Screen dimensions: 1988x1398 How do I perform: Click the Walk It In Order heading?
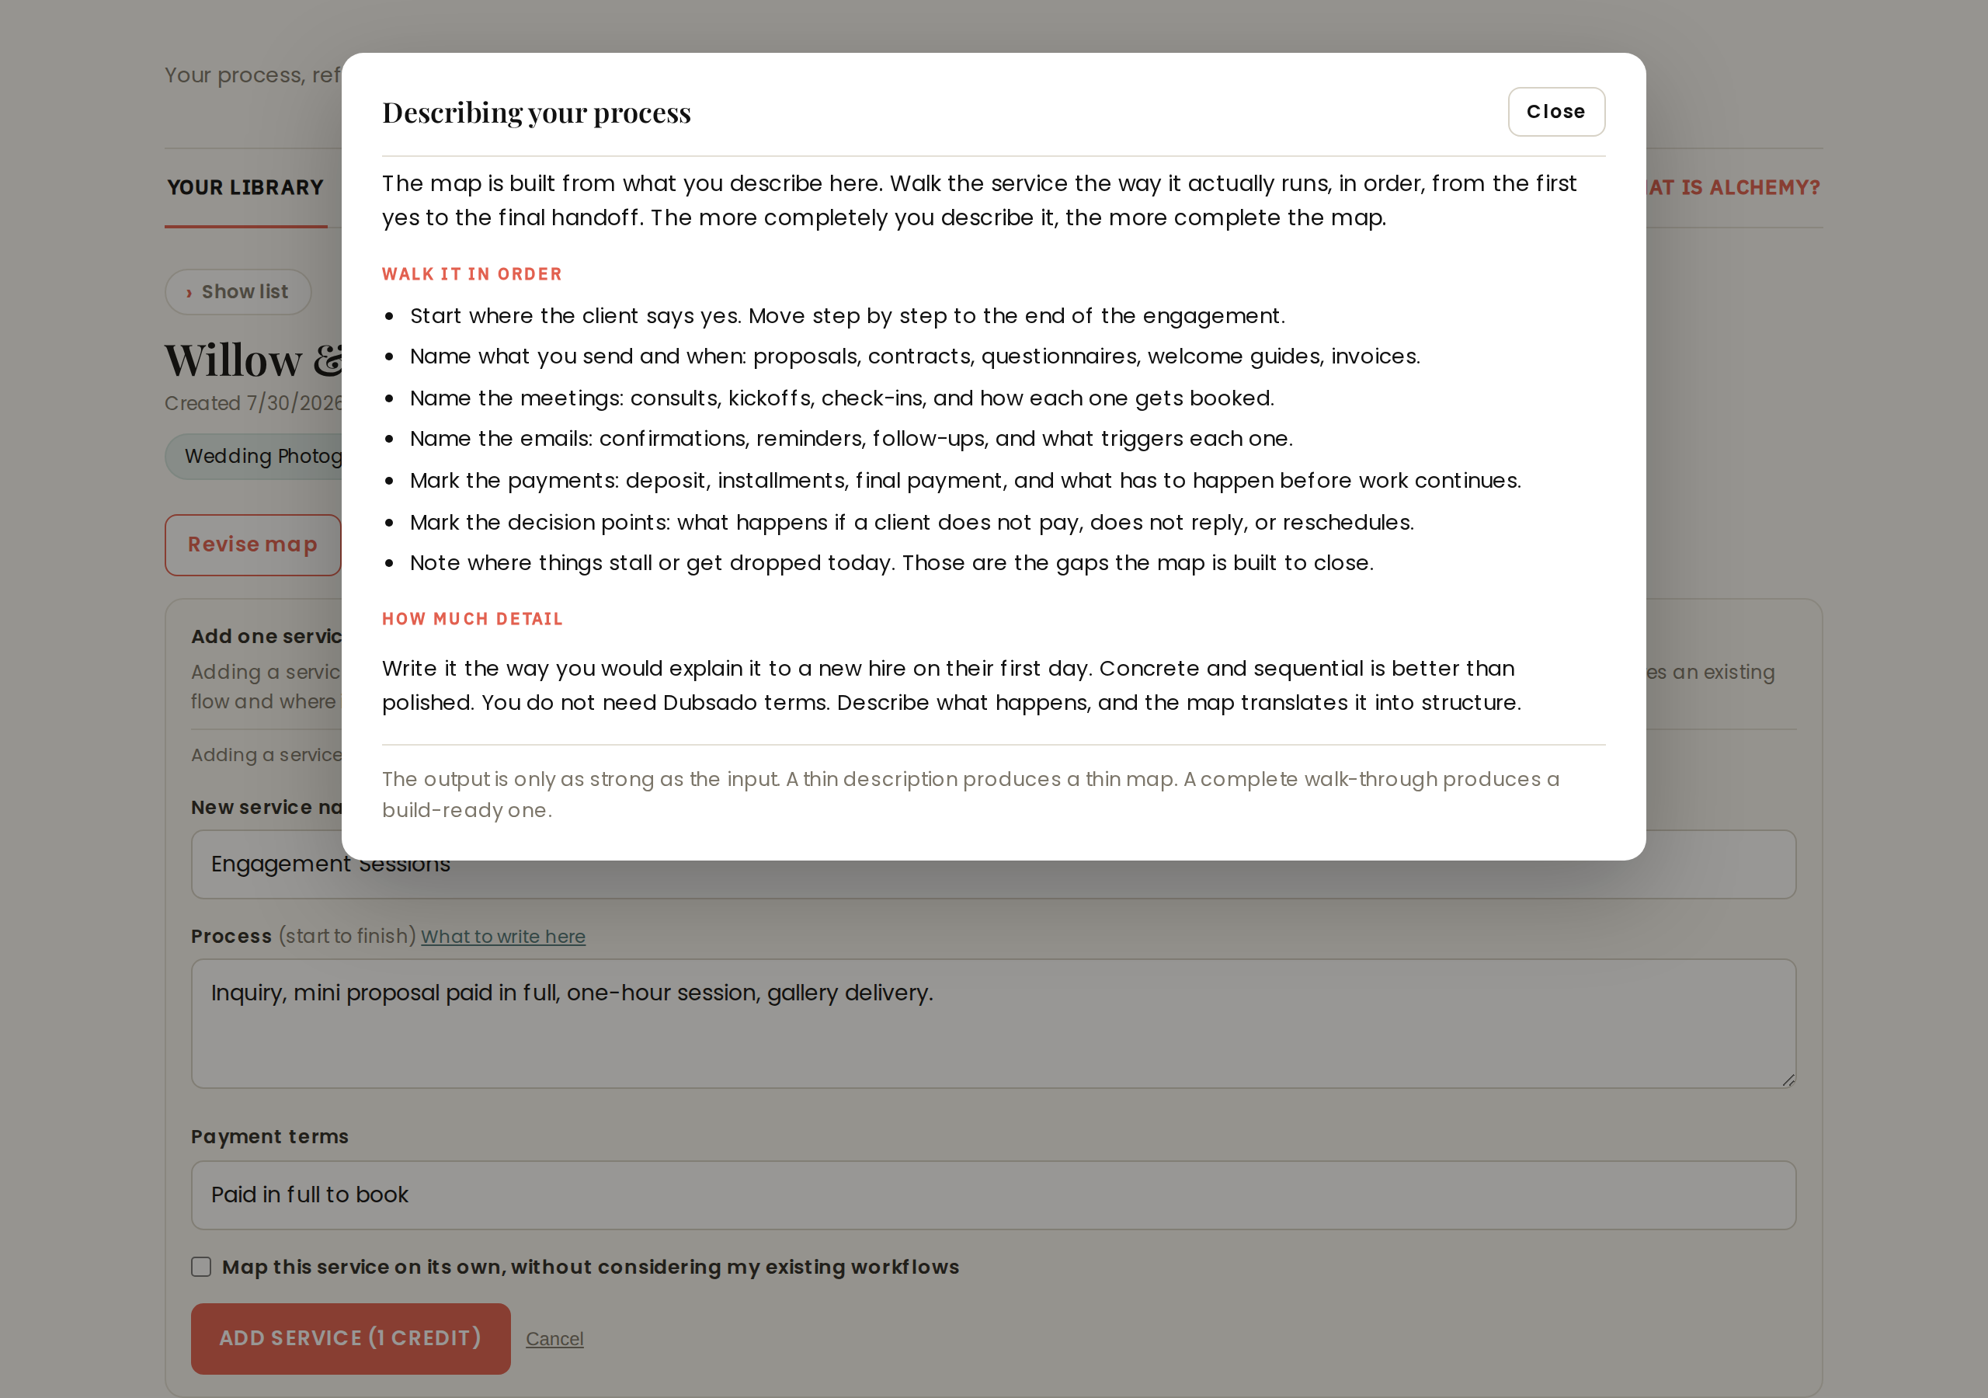472,275
